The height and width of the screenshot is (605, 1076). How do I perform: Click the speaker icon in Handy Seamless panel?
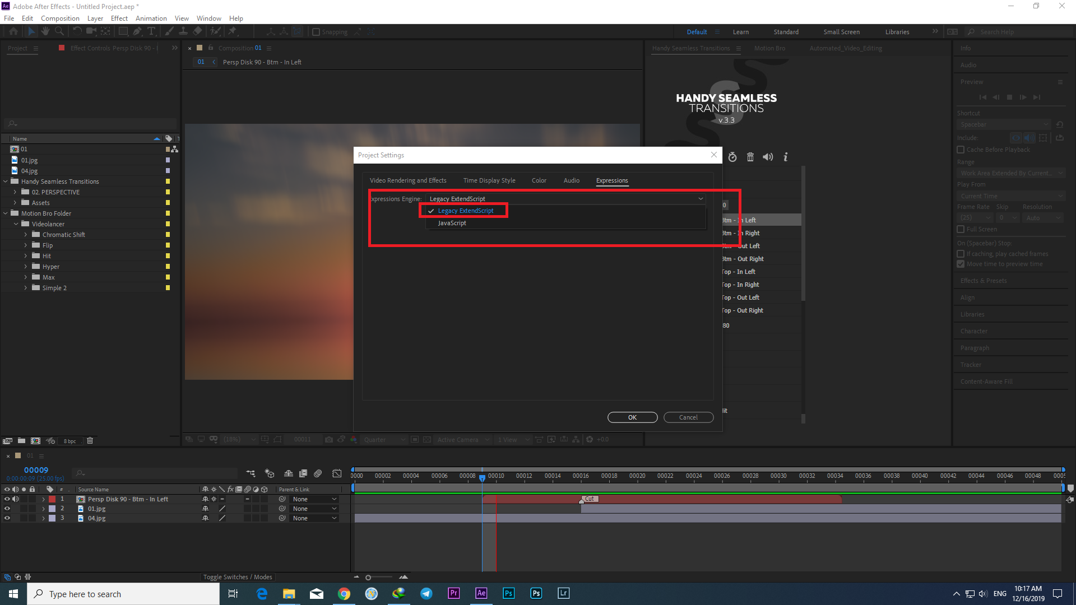click(768, 157)
